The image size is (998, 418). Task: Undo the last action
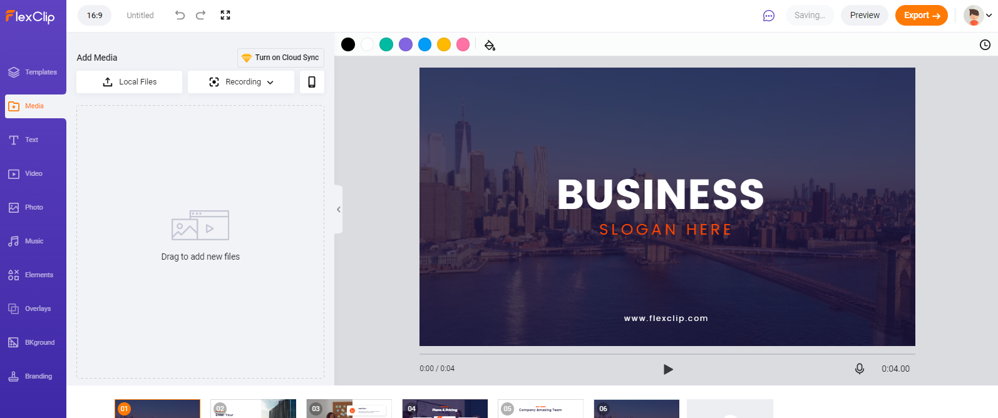tap(180, 15)
